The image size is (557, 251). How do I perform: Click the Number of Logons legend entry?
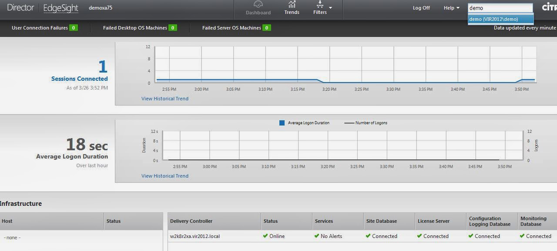coord(366,123)
